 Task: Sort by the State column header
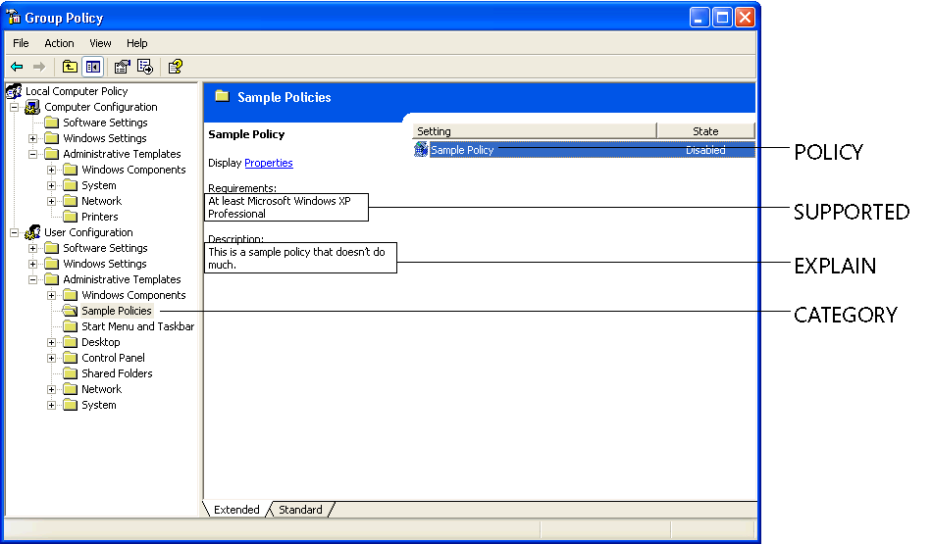click(705, 131)
